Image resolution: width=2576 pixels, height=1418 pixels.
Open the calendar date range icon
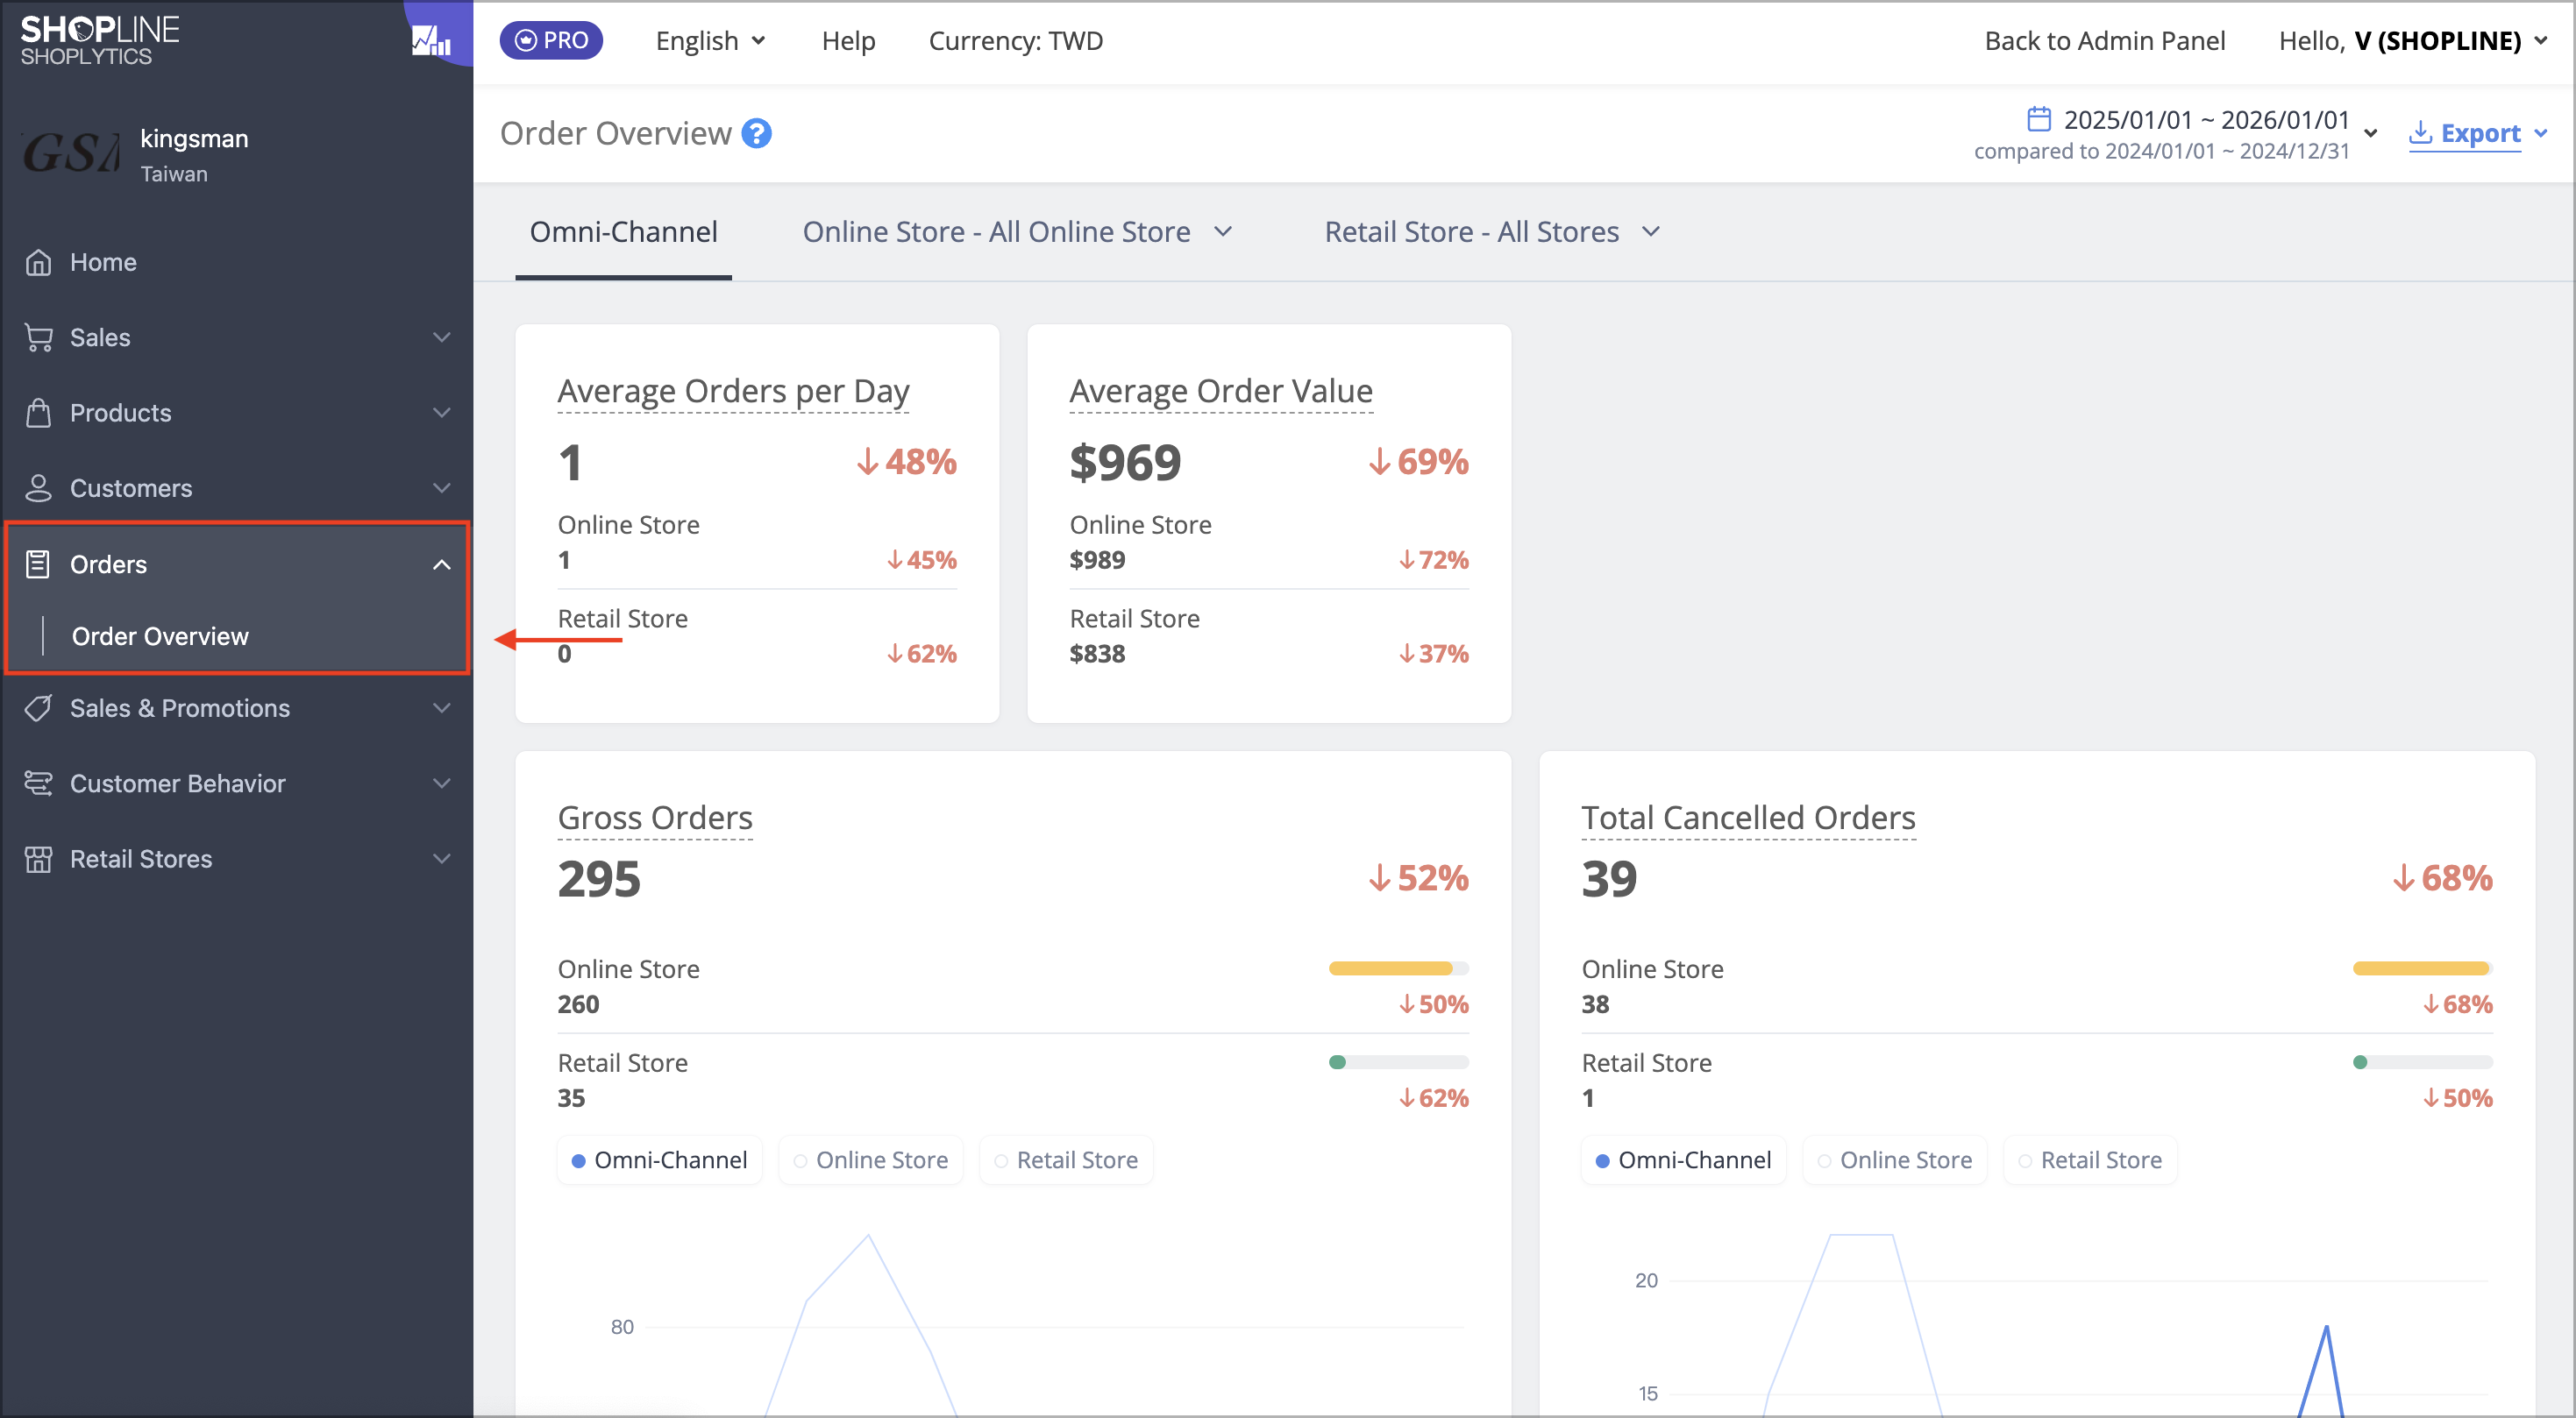2038,119
